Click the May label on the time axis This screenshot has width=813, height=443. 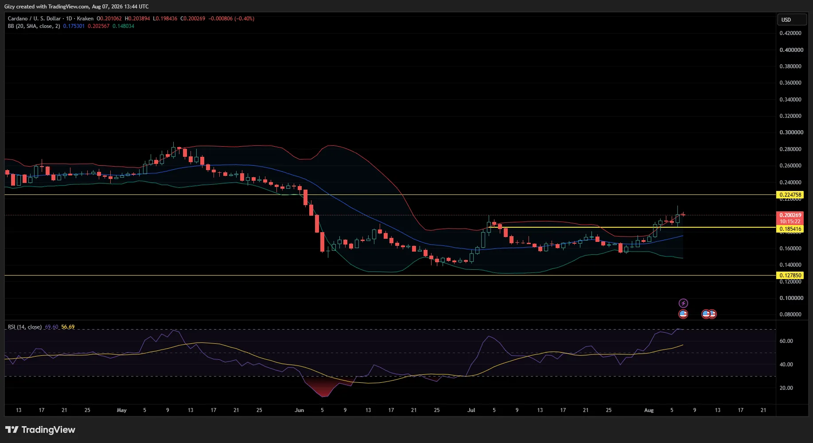(121, 410)
